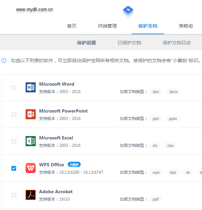Click the blue info circle icon

[4, 60]
